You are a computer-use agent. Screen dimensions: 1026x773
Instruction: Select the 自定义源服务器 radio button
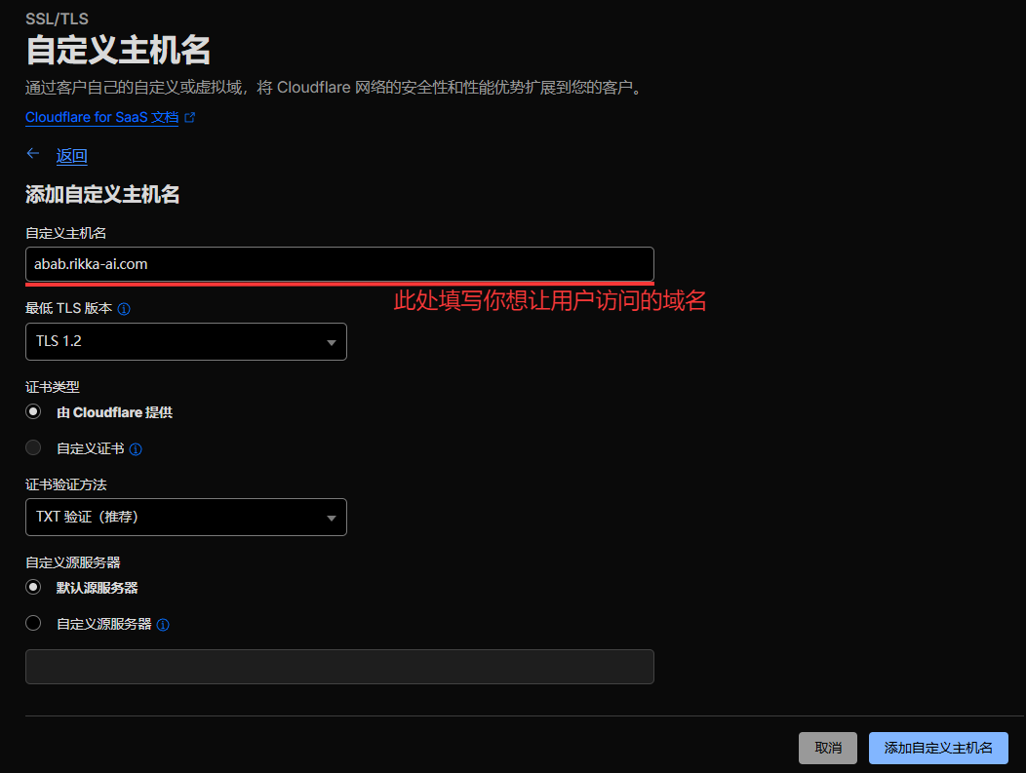pyautogui.click(x=32, y=623)
